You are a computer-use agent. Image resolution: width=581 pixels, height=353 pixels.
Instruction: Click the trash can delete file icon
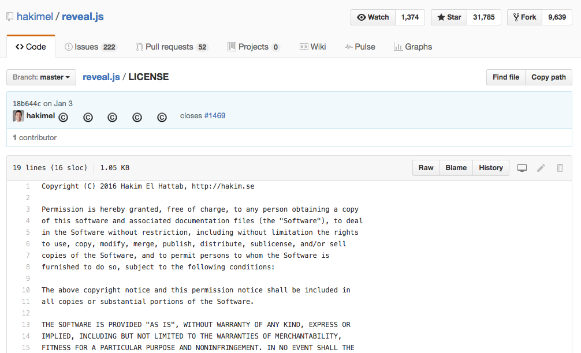tap(560, 168)
